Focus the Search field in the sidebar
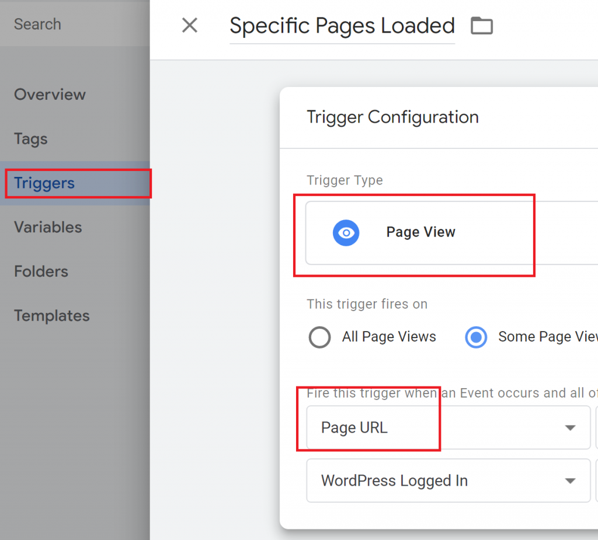 coord(75,24)
